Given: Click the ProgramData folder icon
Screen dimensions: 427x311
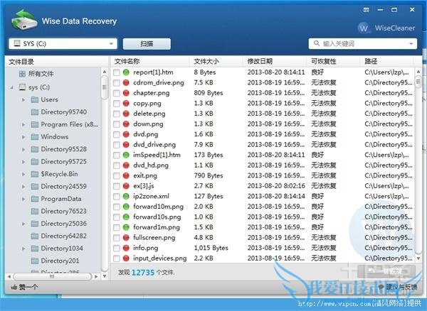Looking at the screenshot, I should [x=35, y=199].
